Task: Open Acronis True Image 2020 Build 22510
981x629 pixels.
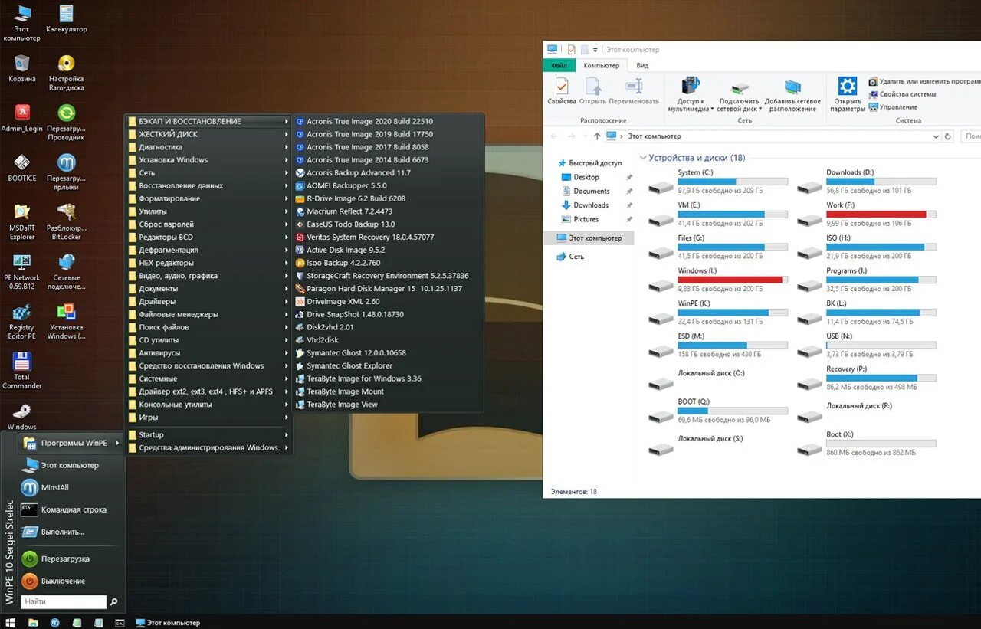Action: pos(369,121)
